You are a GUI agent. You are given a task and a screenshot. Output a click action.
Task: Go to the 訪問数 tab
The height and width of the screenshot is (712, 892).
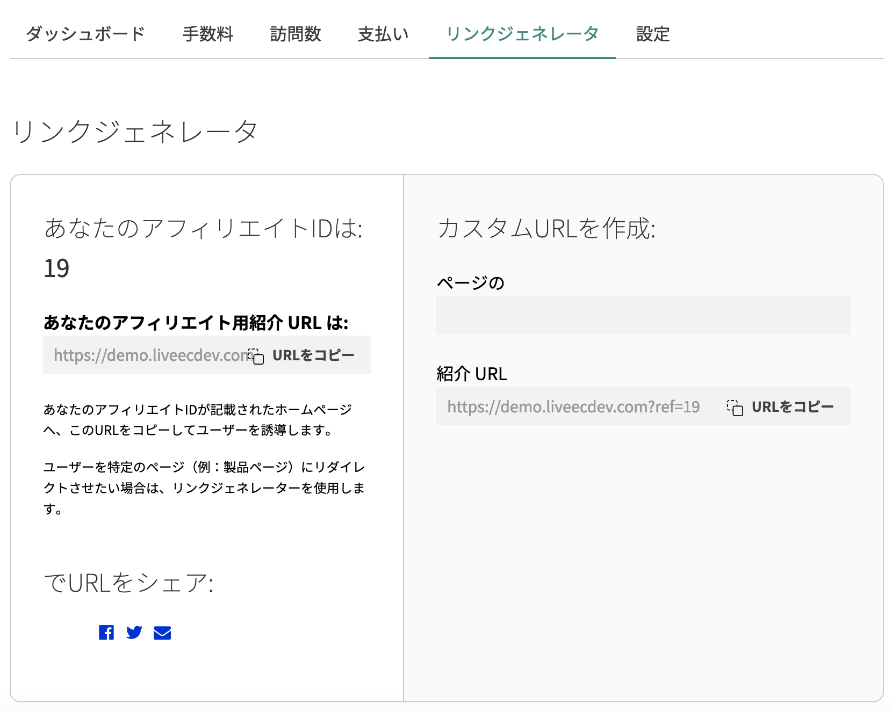[296, 34]
